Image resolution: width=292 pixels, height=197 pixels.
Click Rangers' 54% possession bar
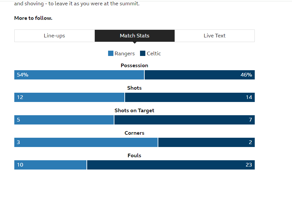coord(79,75)
